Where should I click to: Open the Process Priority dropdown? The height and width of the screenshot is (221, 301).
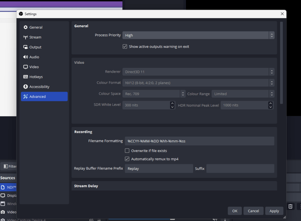click(x=198, y=35)
